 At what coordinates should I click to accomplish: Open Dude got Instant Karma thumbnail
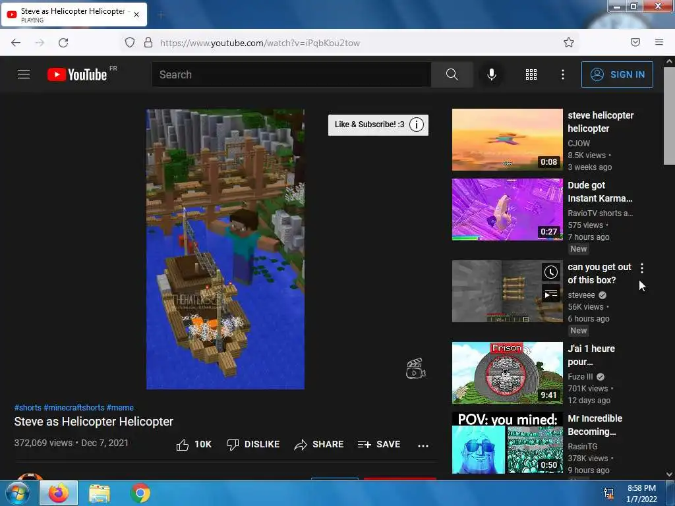pyautogui.click(x=507, y=210)
